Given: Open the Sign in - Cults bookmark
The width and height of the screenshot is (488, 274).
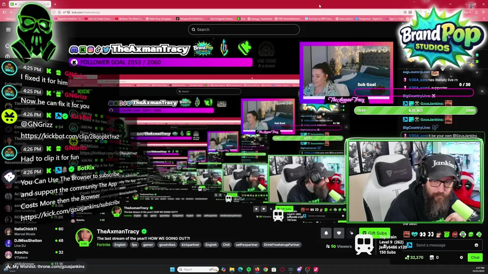Looking at the screenshot, I should click(x=395, y=18).
